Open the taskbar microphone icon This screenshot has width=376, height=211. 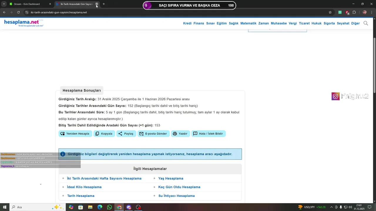point(341,207)
